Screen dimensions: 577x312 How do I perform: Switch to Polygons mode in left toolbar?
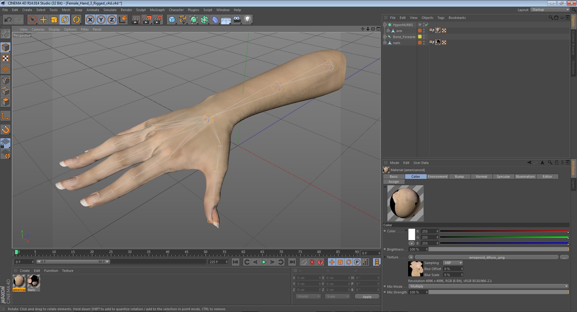5,102
